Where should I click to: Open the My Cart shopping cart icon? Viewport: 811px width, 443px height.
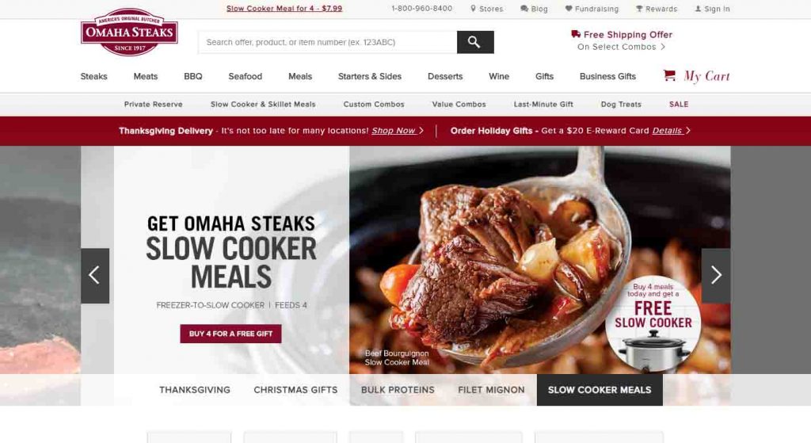pyautogui.click(x=669, y=75)
